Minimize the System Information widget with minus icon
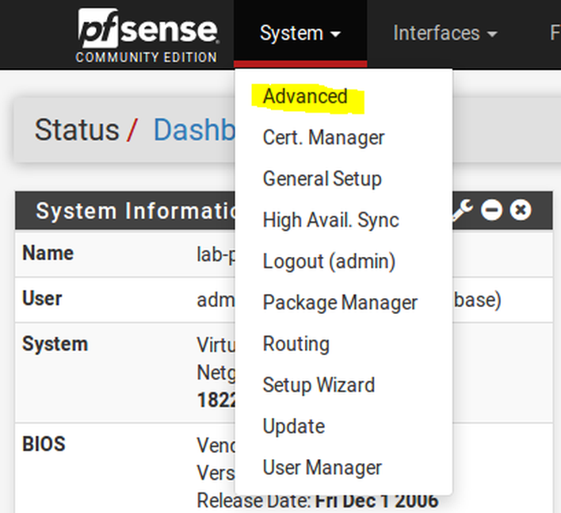This screenshot has width=561, height=513. tap(491, 210)
